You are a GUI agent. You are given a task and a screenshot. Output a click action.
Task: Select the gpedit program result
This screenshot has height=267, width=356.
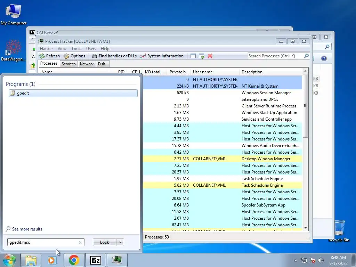73,93
